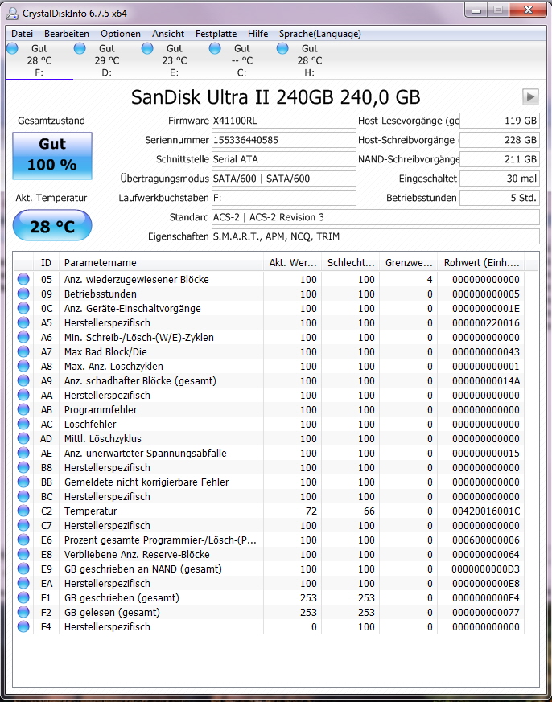This screenshot has height=702, width=552.
Task: Click status orb of attribute F1
Action: point(23,597)
